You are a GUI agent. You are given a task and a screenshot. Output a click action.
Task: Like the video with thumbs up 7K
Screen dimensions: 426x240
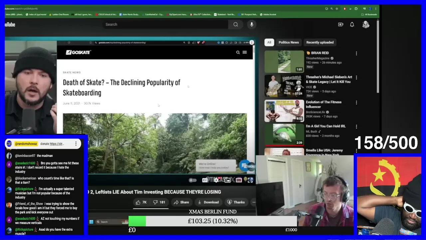point(141,202)
